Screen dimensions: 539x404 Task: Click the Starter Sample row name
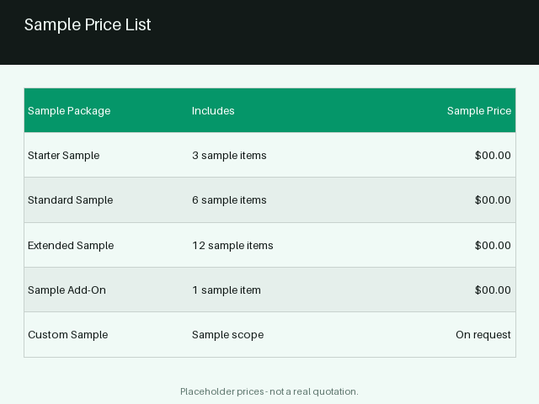64,155
